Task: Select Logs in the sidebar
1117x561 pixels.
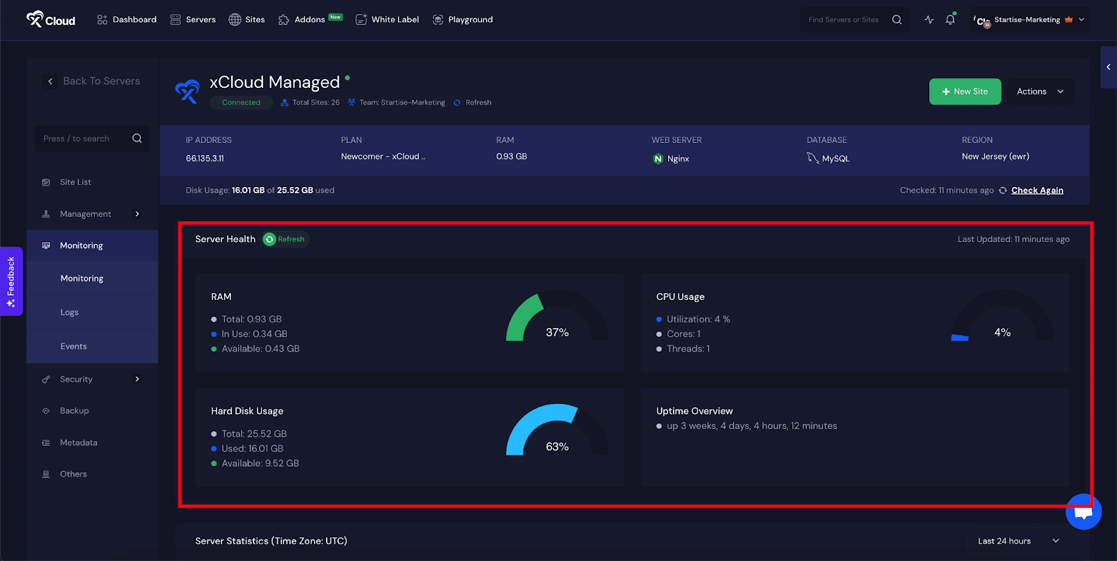Action: [x=69, y=312]
